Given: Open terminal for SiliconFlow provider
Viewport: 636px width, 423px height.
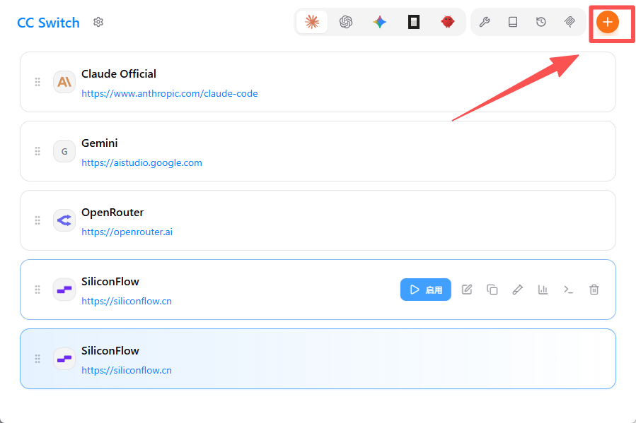Looking at the screenshot, I should point(568,290).
